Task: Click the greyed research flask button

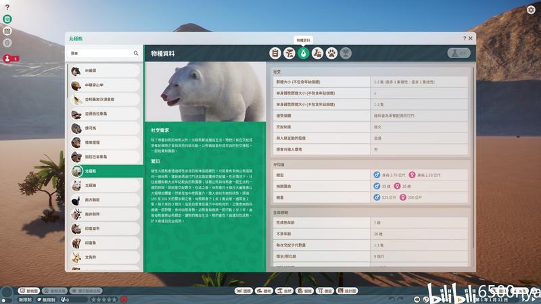Action: (459, 53)
